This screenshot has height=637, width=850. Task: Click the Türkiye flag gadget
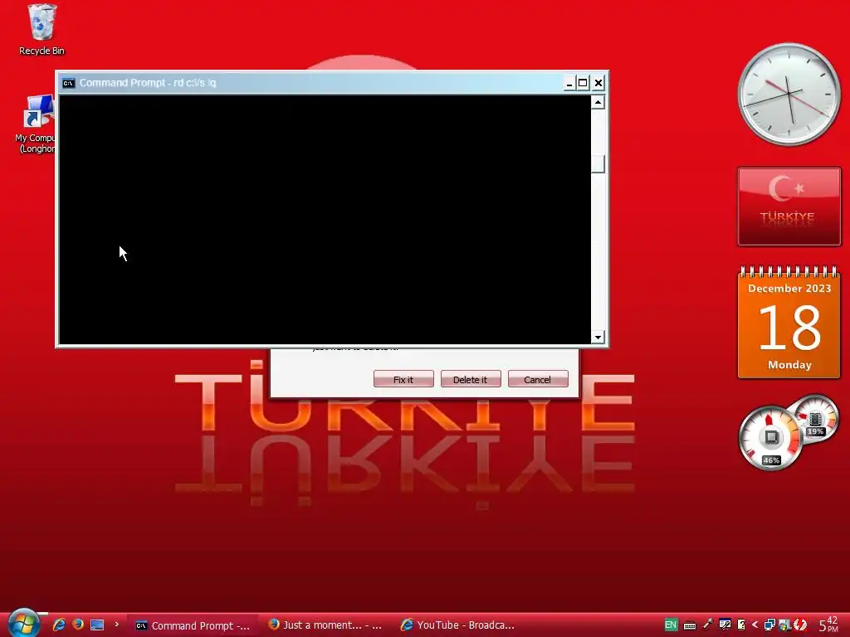point(789,207)
